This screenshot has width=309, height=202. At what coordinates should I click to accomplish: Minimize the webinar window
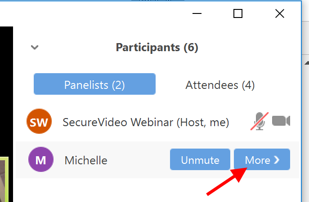point(197,13)
